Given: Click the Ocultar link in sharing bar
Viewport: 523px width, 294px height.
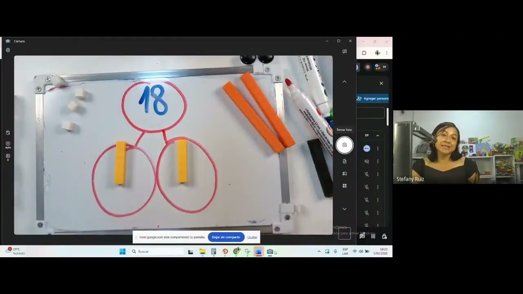Looking at the screenshot, I should pos(252,237).
